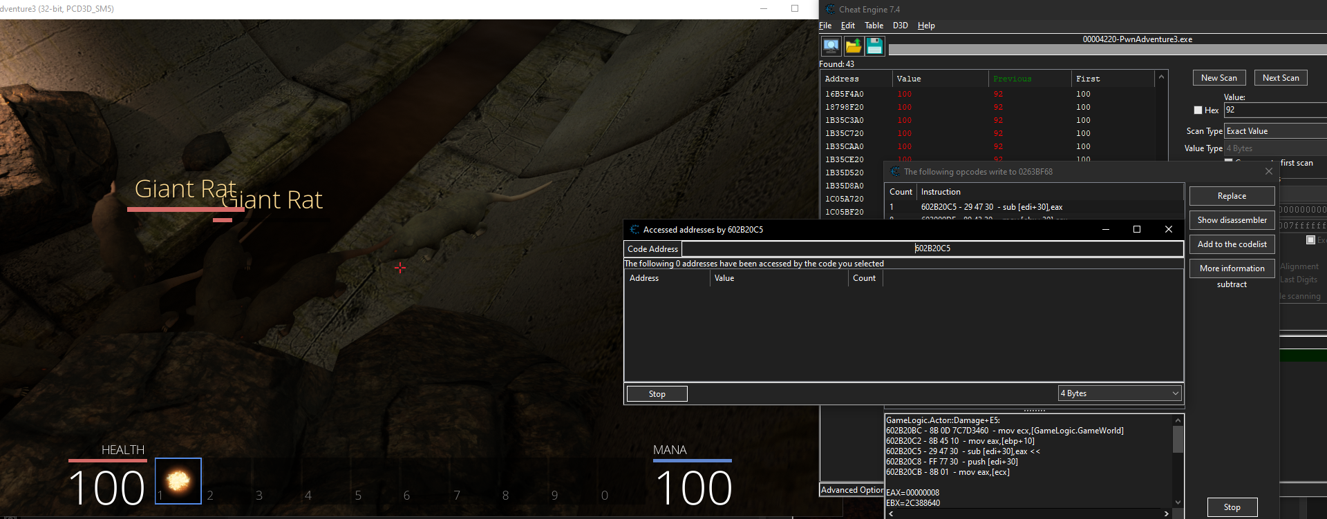The image size is (1327, 519).
Task: Click the mov ecx,[GameLogic.GameWorld] line
Action: click(1005, 431)
